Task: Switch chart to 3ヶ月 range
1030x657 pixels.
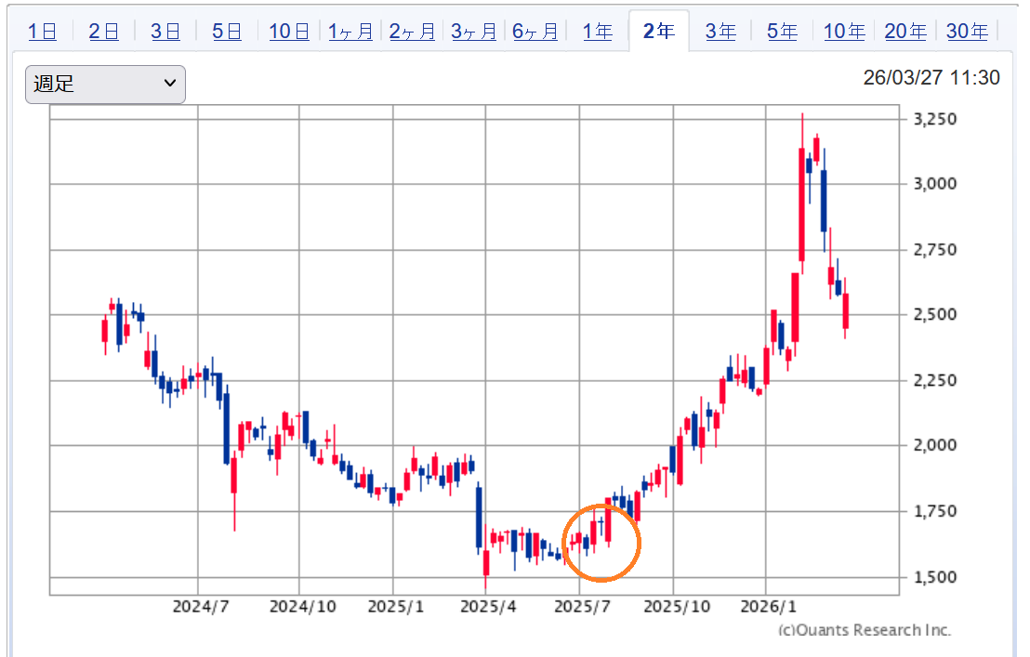Action: (x=473, y=31)
